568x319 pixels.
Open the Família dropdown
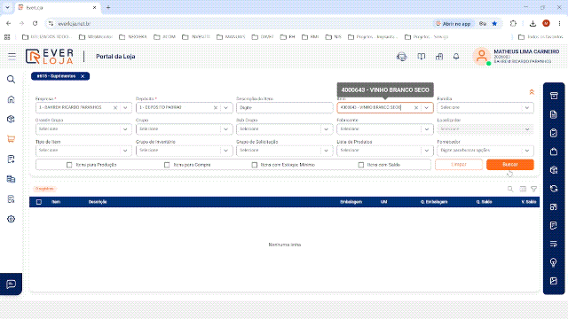(x=485, y=108)
